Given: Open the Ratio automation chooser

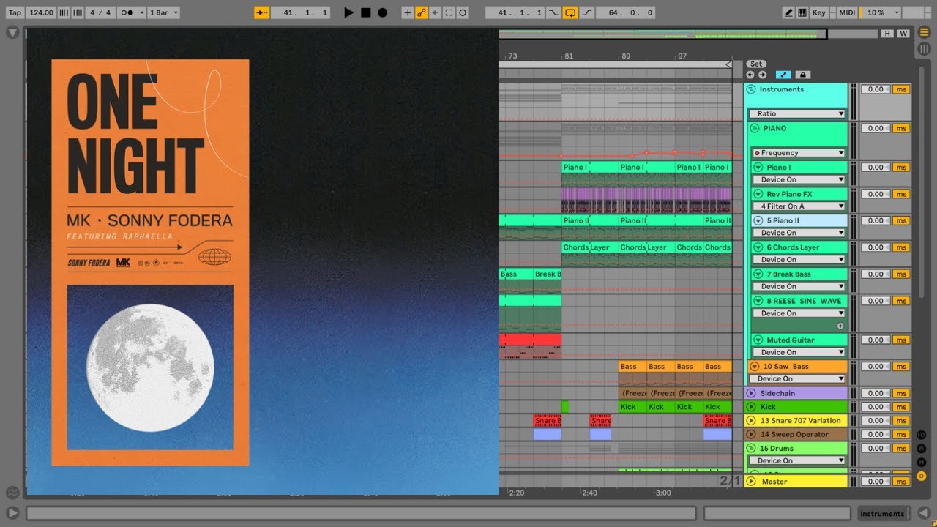Looking at the screenshot, I should [x=797, y=114].
